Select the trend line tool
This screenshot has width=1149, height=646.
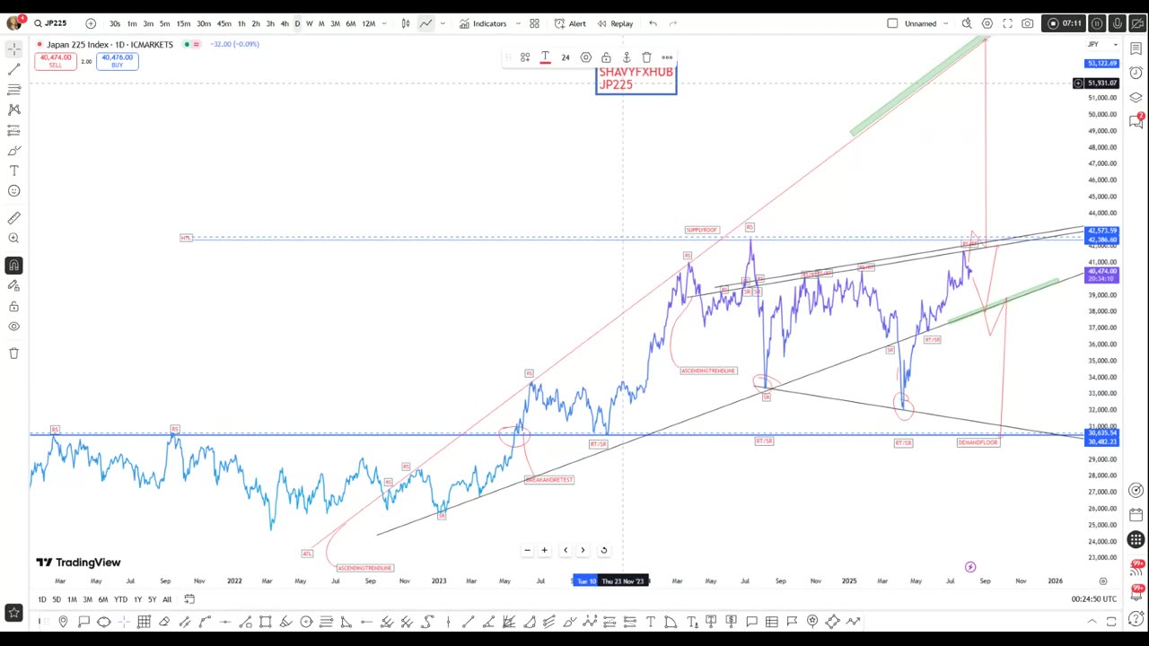pyautogui.click(x=13, y=69)
